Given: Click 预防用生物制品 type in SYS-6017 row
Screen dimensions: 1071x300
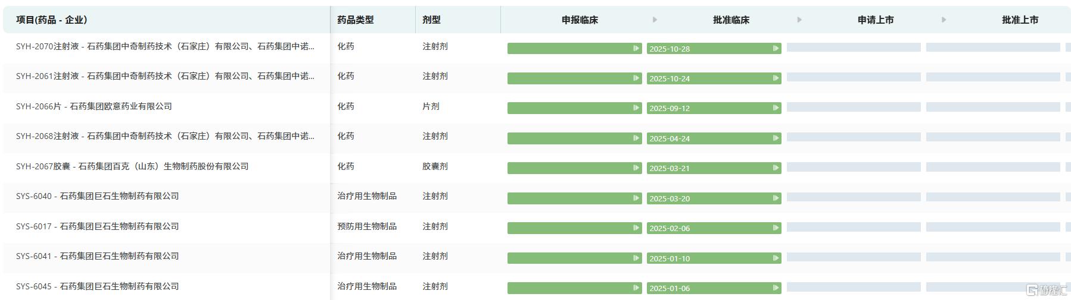Looking at the screenshot, I should coord(367,226).
